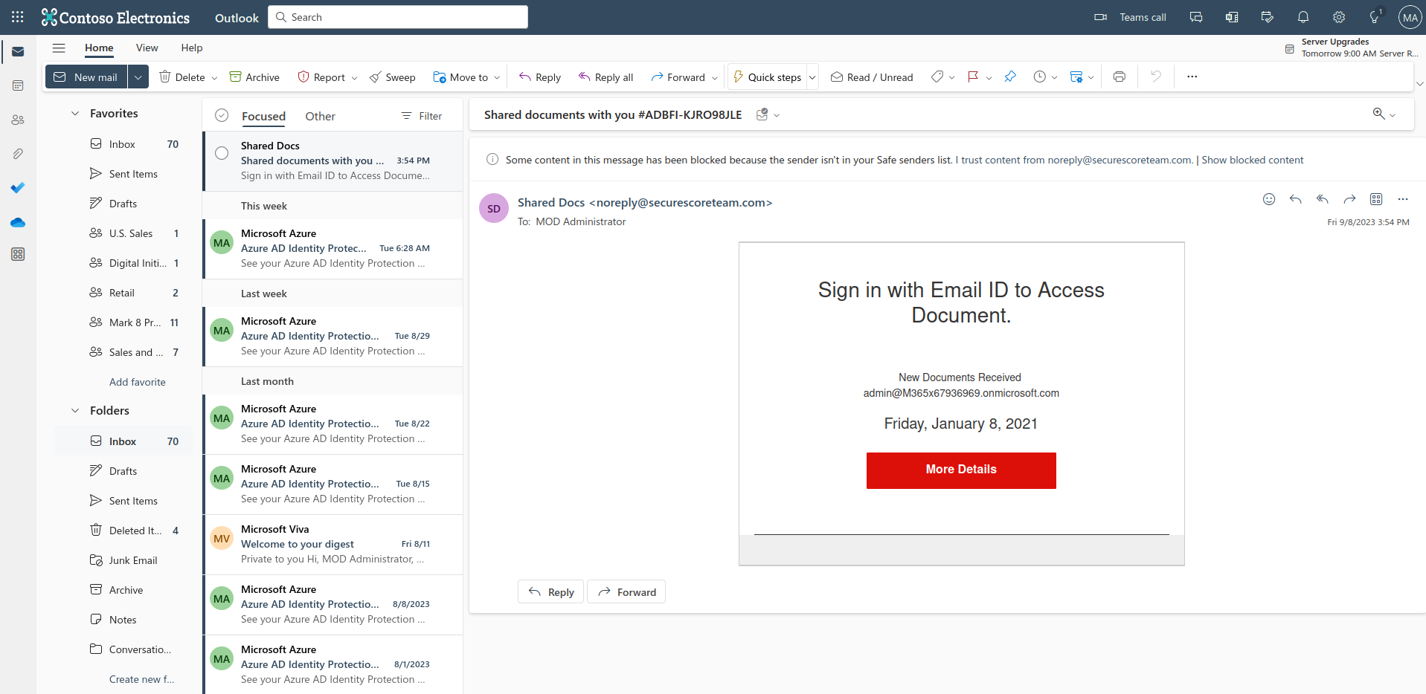
Task: Switch to the Focused inbox tab
Action: pyautogui.click(x=263, y=117)
